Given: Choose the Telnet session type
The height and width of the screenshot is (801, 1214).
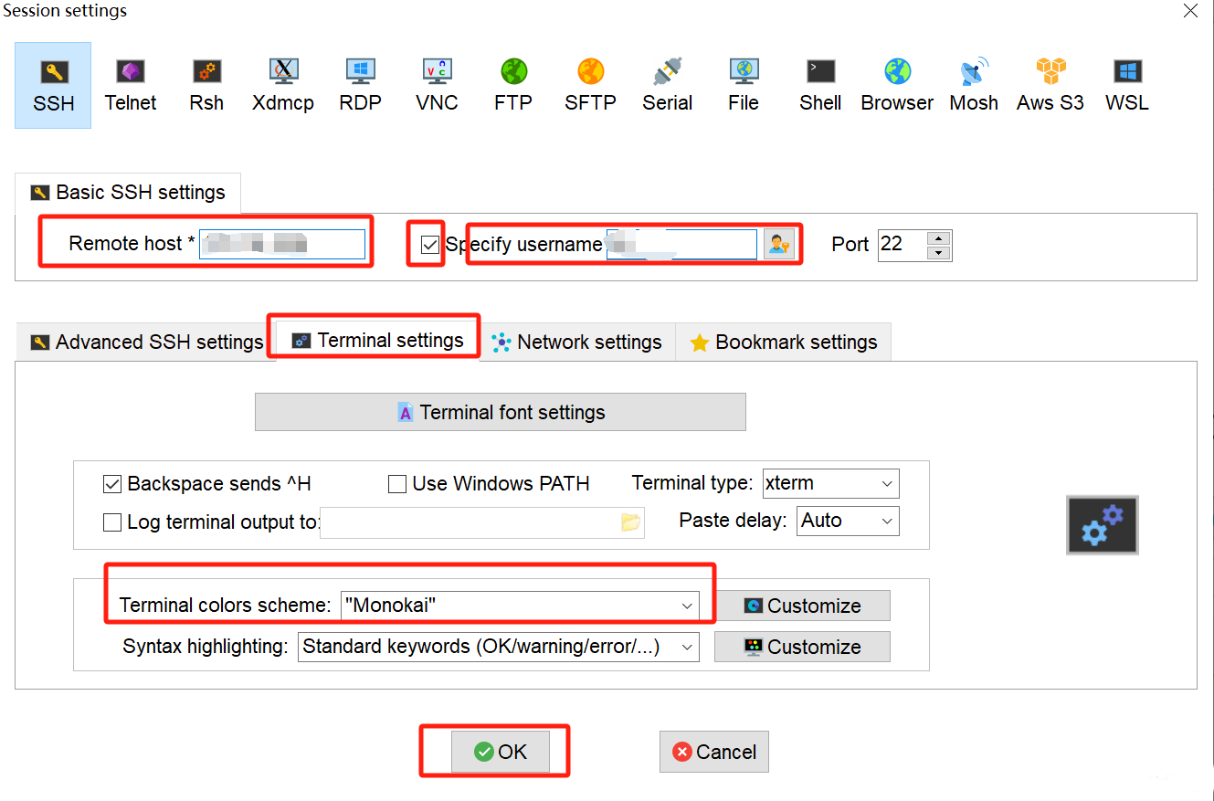Looking at the screenshot, I should pos(131,85).
